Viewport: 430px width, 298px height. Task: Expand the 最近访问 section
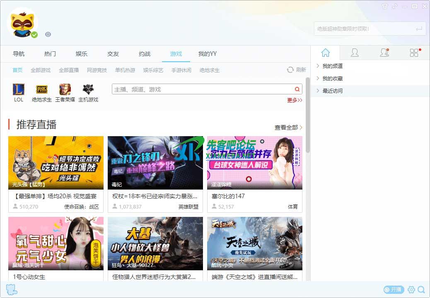pos(332,91)
